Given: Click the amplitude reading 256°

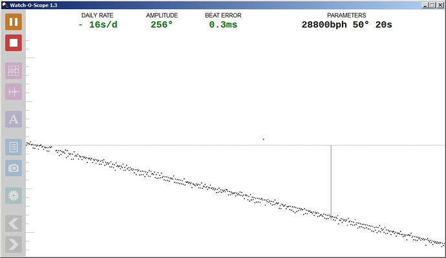Looking at the screenshot, I should [162, 25].
